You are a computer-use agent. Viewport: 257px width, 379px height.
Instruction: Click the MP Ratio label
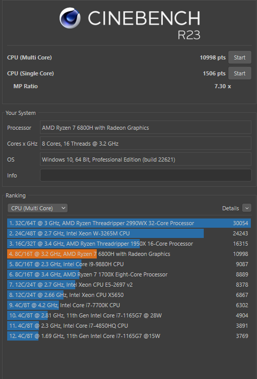[26, 86]
